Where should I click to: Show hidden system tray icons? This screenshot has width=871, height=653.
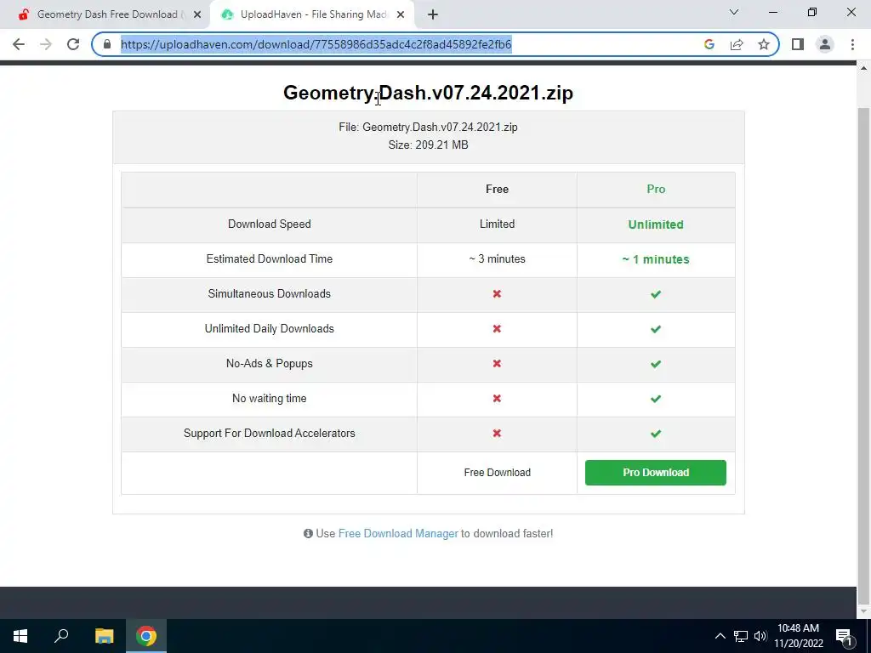point(720,636)
